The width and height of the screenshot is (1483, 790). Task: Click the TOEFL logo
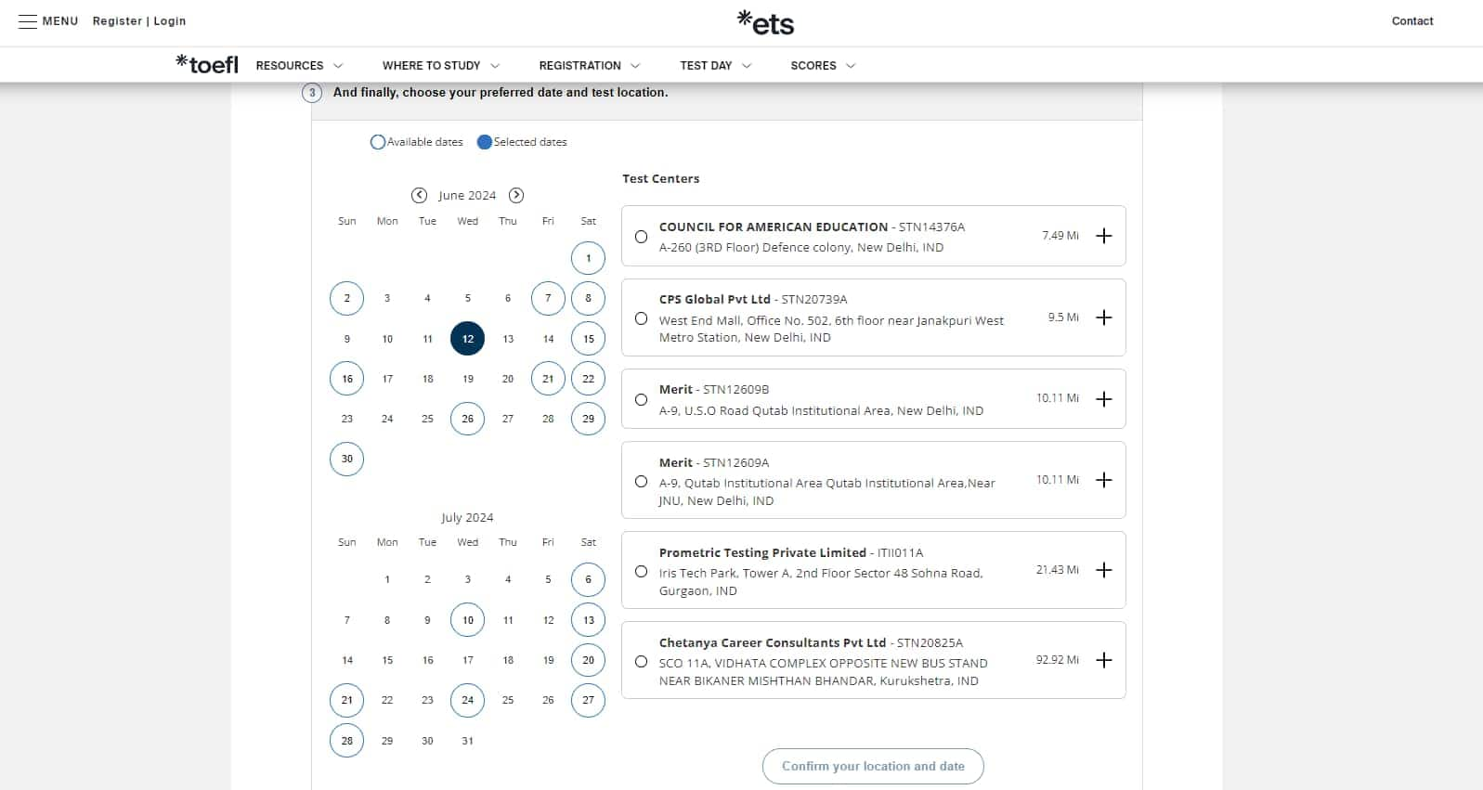click(x=207, y=64)
